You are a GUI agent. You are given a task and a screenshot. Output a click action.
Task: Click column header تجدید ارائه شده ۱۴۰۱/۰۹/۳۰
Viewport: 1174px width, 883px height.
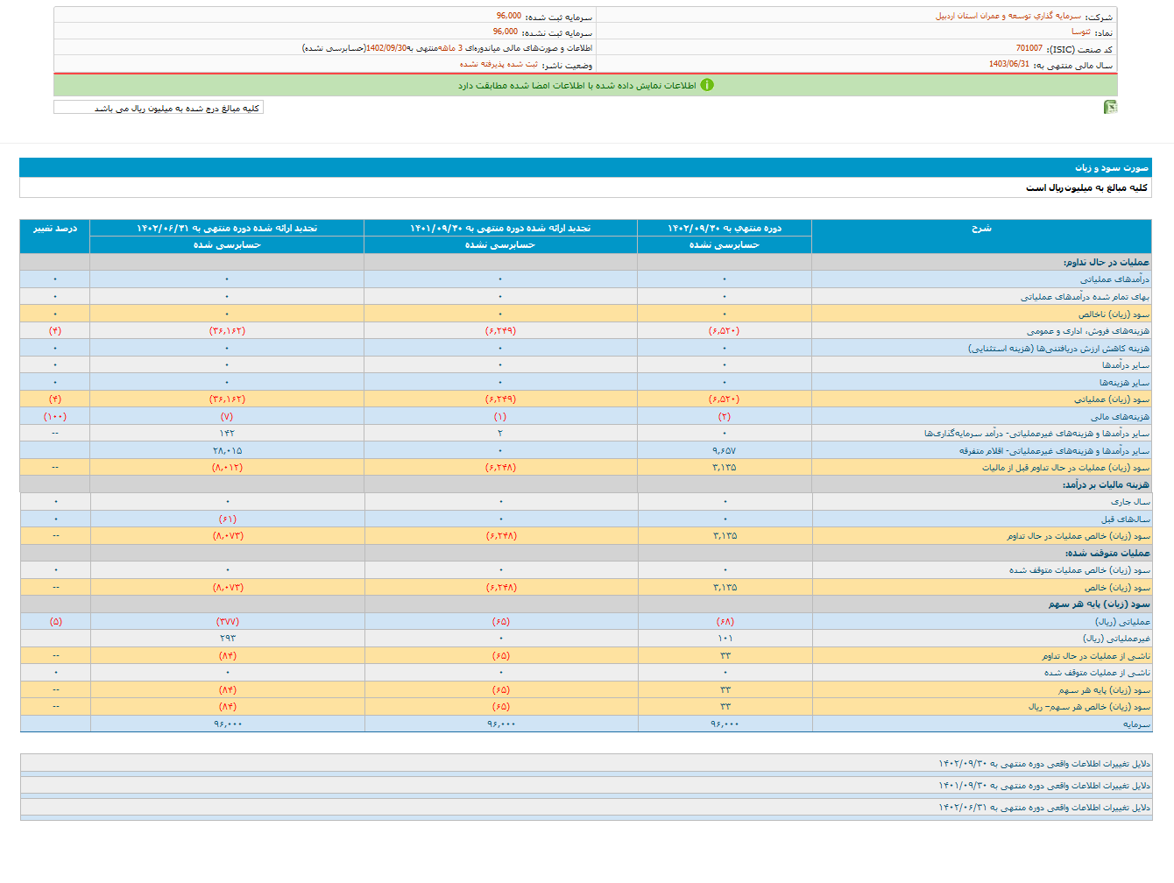coord(500,229)
